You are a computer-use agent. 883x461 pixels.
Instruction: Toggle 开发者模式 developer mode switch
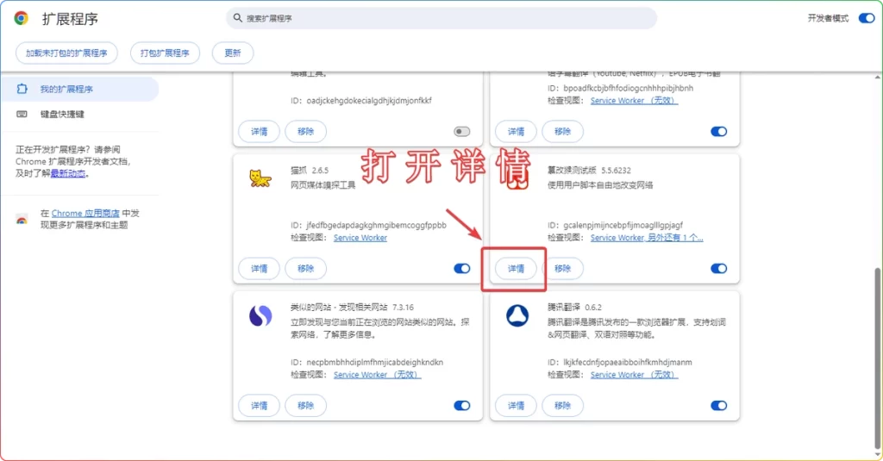(x=866, y=18)
